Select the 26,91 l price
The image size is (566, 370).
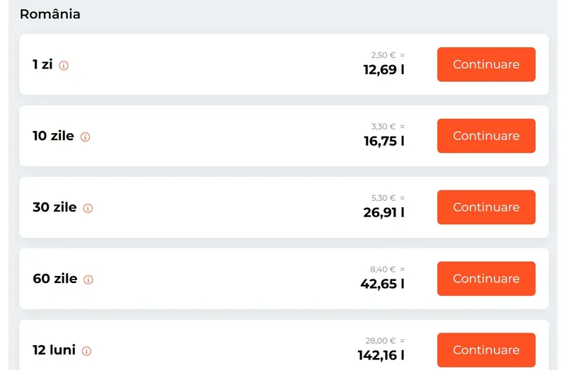pyautogui.click(x=384, y=213)
